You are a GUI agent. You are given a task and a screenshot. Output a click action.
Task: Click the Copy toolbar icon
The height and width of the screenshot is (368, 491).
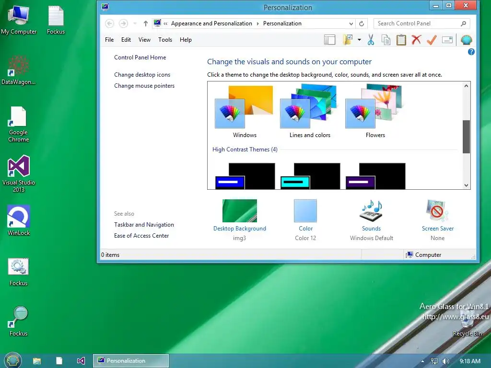click(x=386, y=40)
